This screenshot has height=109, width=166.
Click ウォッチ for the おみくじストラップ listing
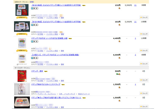click(x=144, y=93)
